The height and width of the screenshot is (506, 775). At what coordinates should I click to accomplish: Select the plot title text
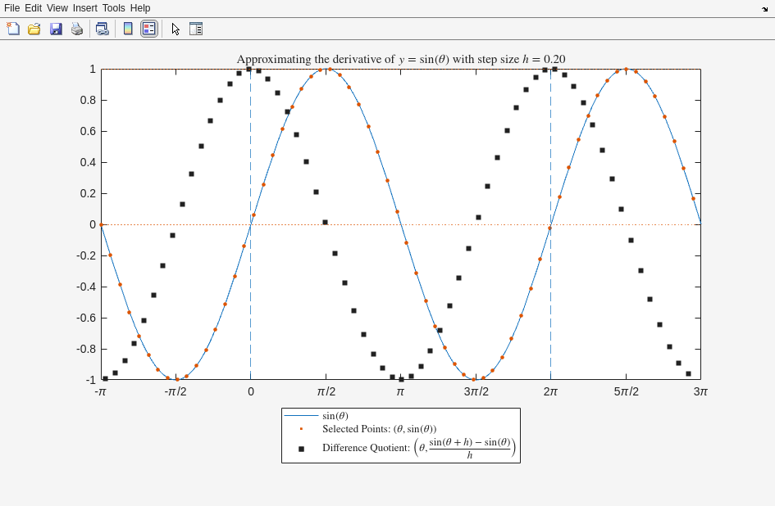(400, 59)
